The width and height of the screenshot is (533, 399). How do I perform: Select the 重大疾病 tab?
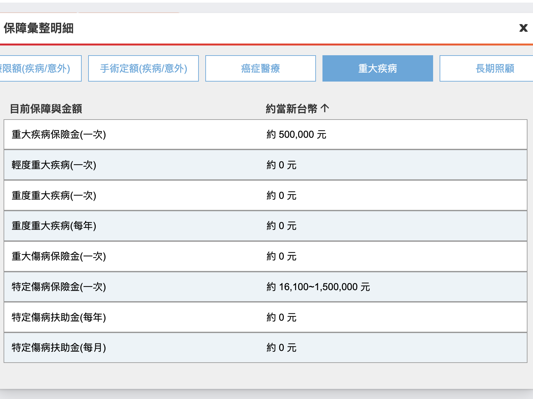pyautogui.click(x=377, y=69)
